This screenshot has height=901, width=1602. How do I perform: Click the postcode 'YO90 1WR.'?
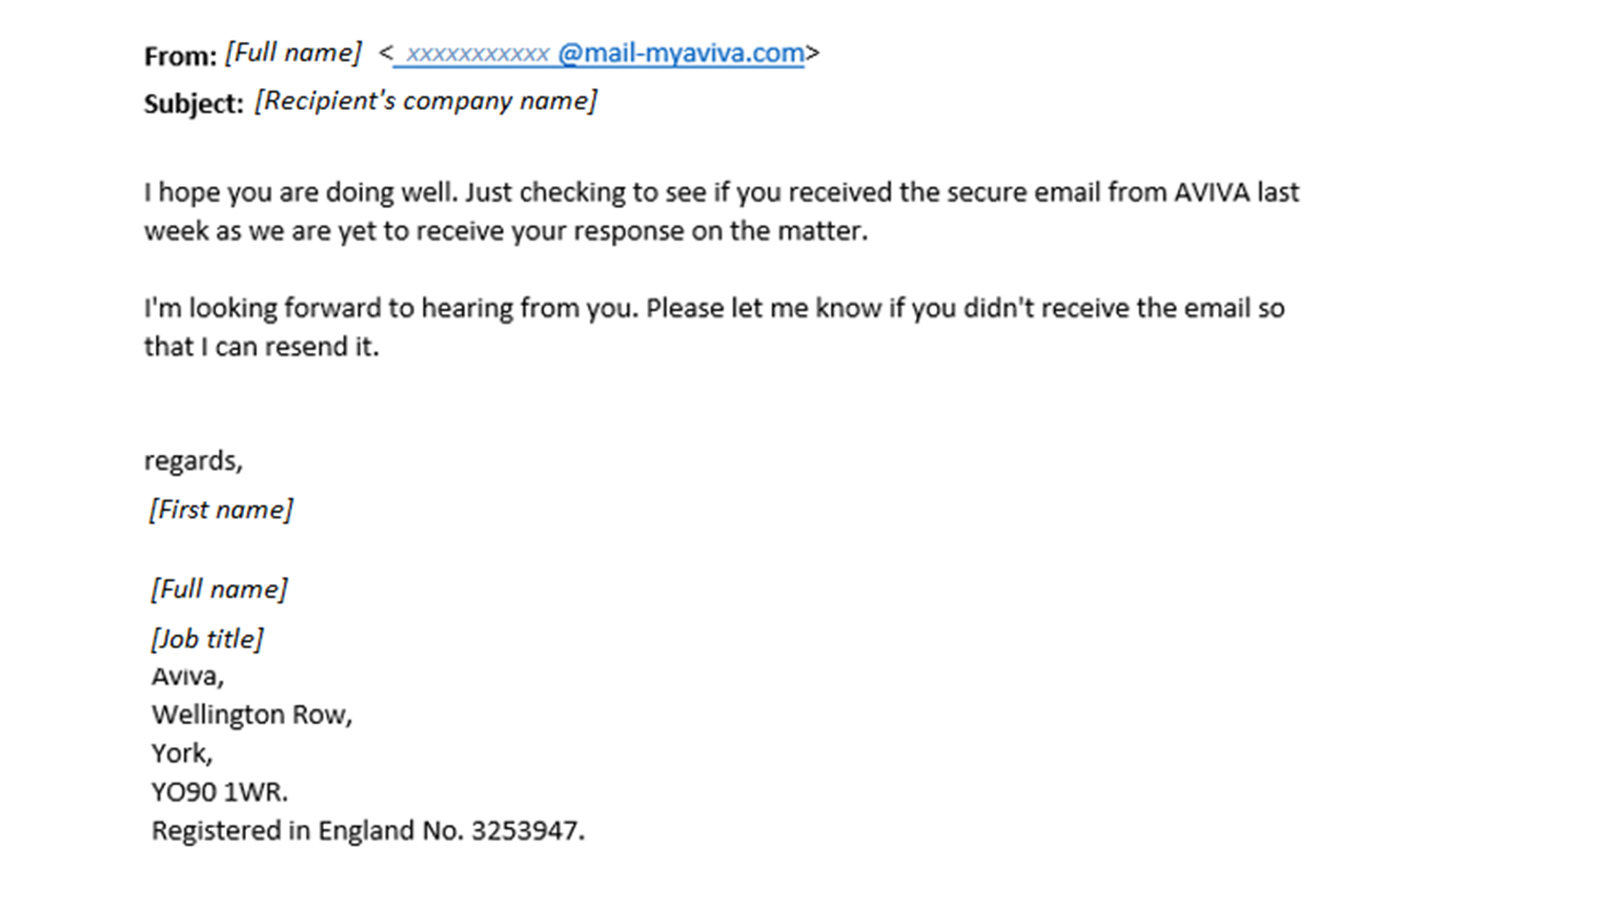220,792
